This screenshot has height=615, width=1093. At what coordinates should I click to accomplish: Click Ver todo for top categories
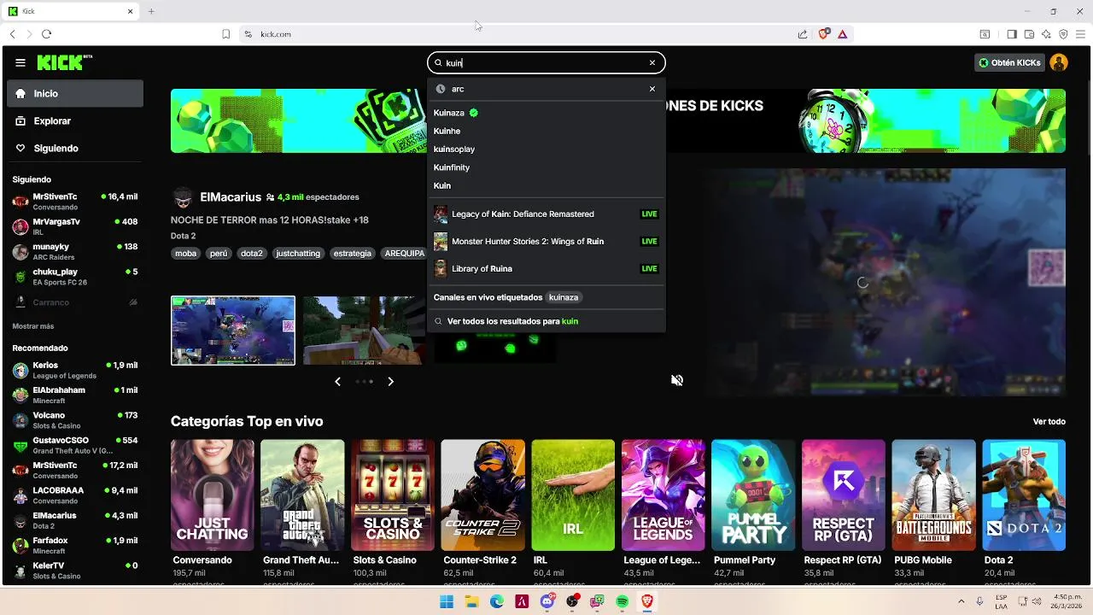coord(1049,422)
